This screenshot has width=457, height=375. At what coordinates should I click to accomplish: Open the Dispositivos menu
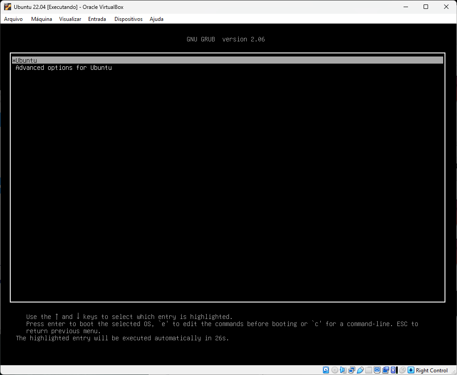click(128, 19)
